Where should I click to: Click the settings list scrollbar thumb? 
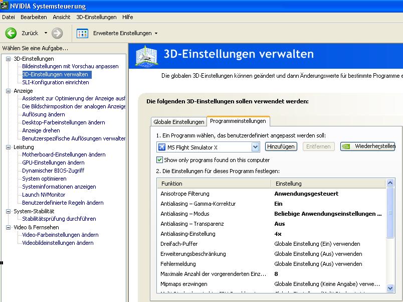coord(390,213)
